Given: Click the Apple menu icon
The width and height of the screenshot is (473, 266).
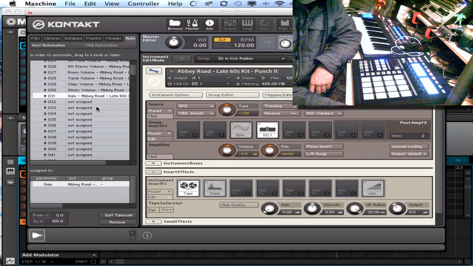Looking at the screenshot, I should click(12, 4).
